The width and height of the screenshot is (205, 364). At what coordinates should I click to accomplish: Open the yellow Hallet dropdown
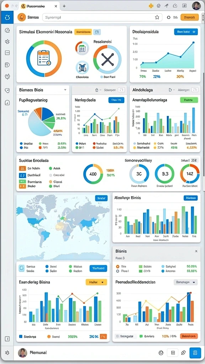[96, 282]
